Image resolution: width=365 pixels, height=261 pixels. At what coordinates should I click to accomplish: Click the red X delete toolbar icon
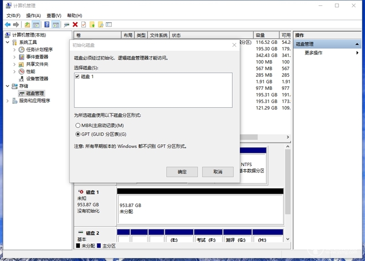(x=75, y=25)
